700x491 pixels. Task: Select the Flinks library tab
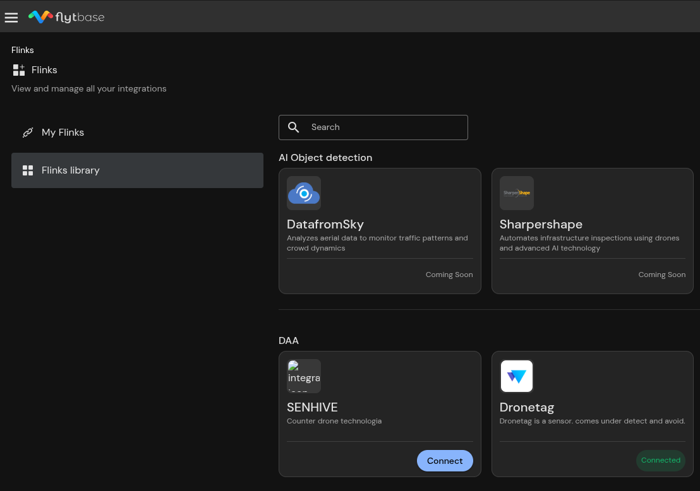137,170
